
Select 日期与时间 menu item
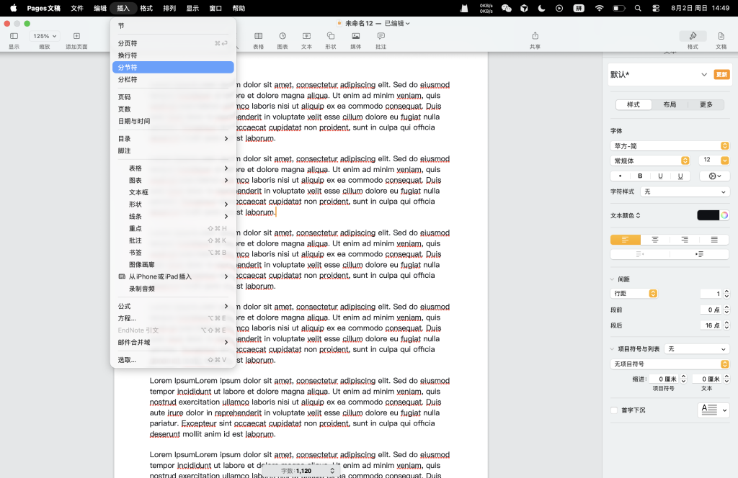point(173,121)
